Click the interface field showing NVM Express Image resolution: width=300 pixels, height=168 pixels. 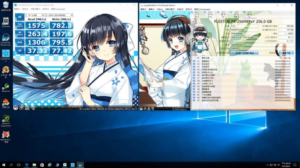pos(244,33)
